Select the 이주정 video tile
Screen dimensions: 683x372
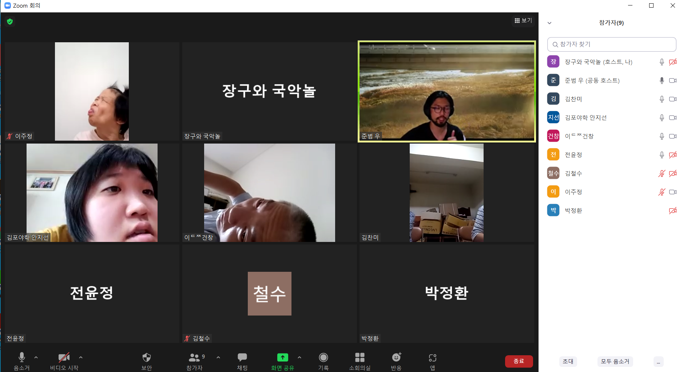(x=92, y=91)
